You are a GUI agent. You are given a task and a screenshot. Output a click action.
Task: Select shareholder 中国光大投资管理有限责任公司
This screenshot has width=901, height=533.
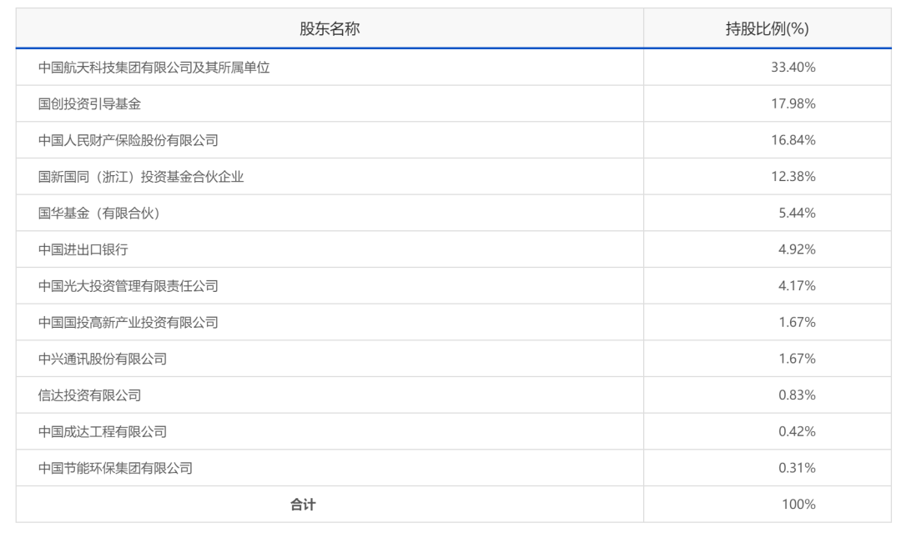128,287
